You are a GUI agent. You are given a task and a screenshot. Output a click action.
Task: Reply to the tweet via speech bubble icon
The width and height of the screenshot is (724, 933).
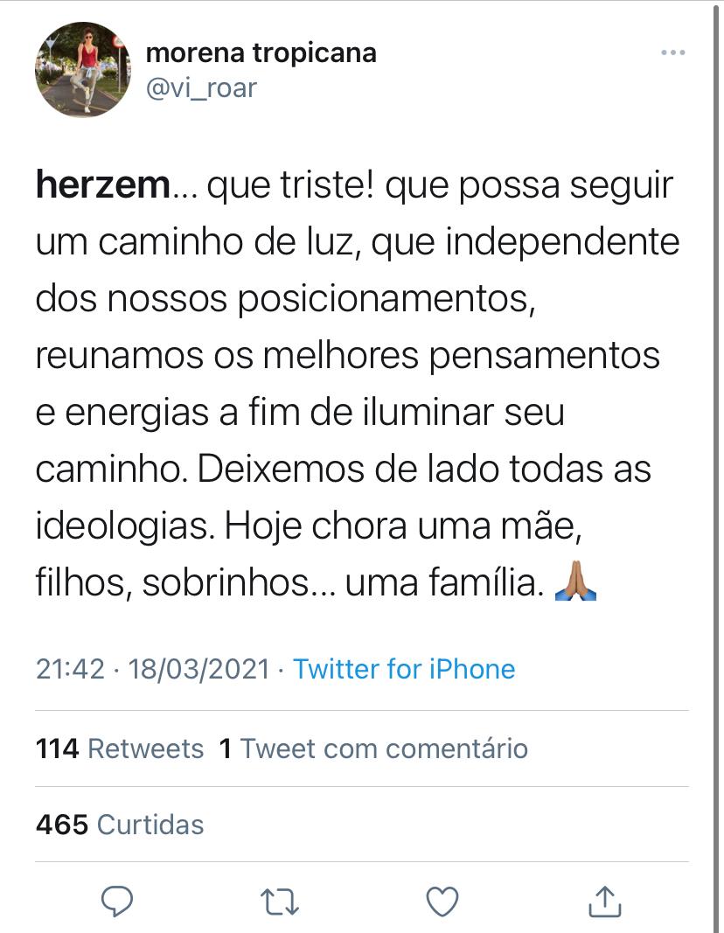[x=116, y=901]
